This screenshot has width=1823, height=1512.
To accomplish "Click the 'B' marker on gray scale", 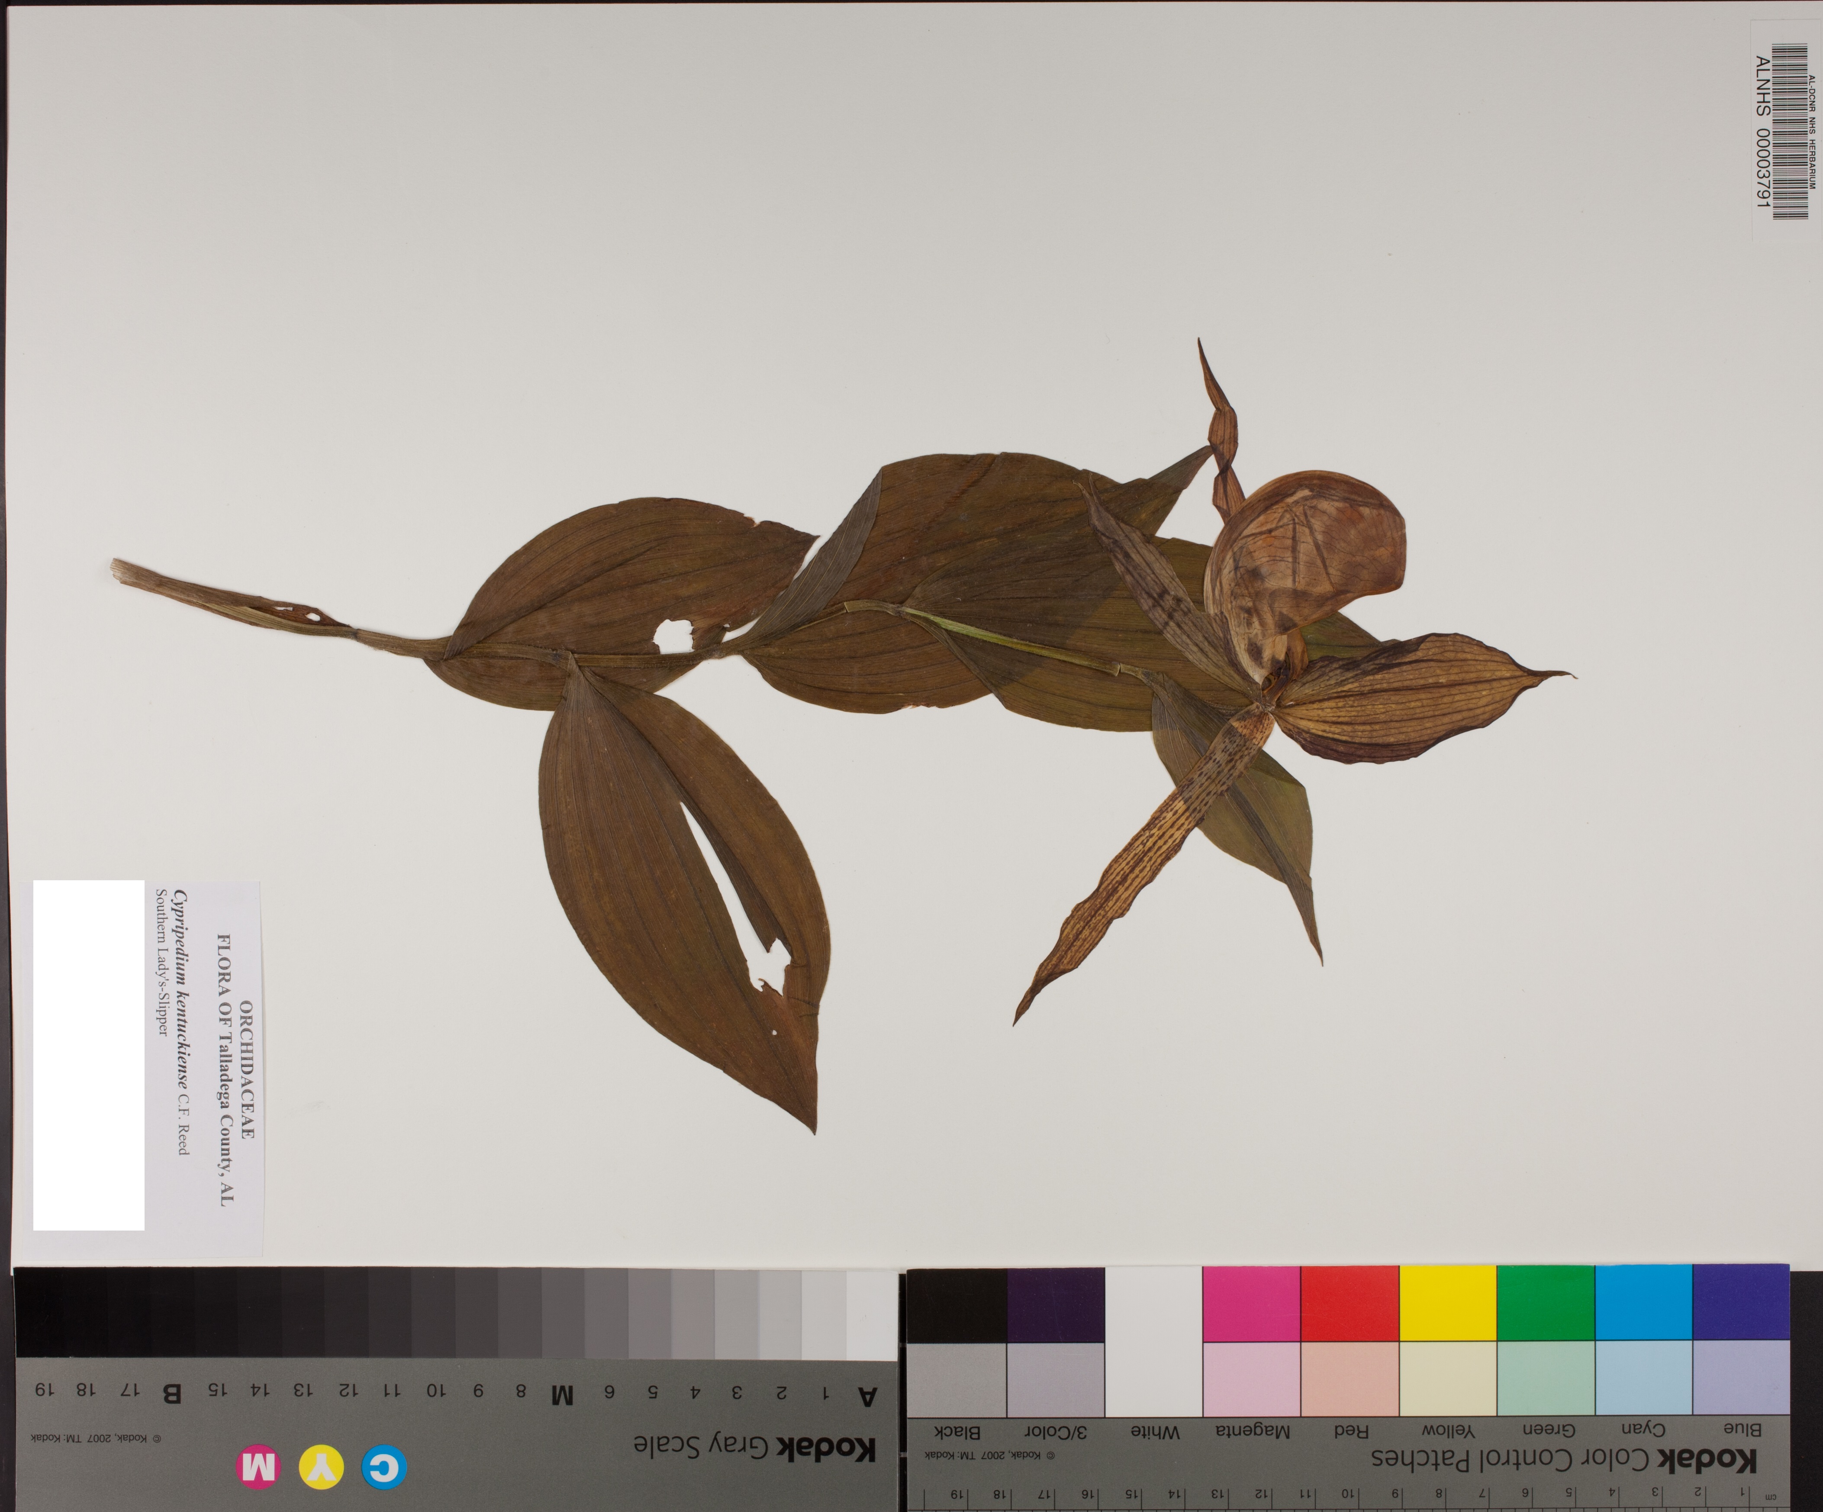I will (x=173, y=1394).
